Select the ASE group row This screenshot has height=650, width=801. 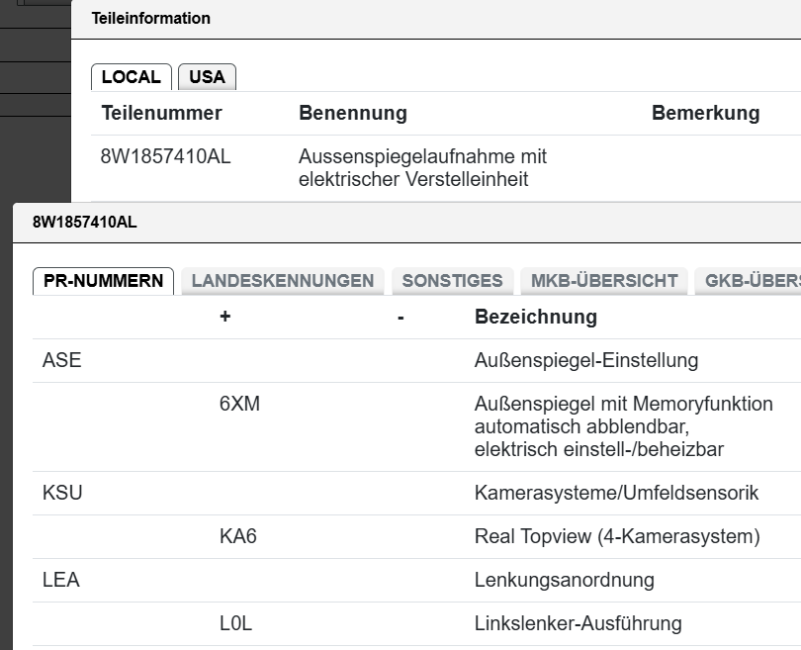coord(62,360)
